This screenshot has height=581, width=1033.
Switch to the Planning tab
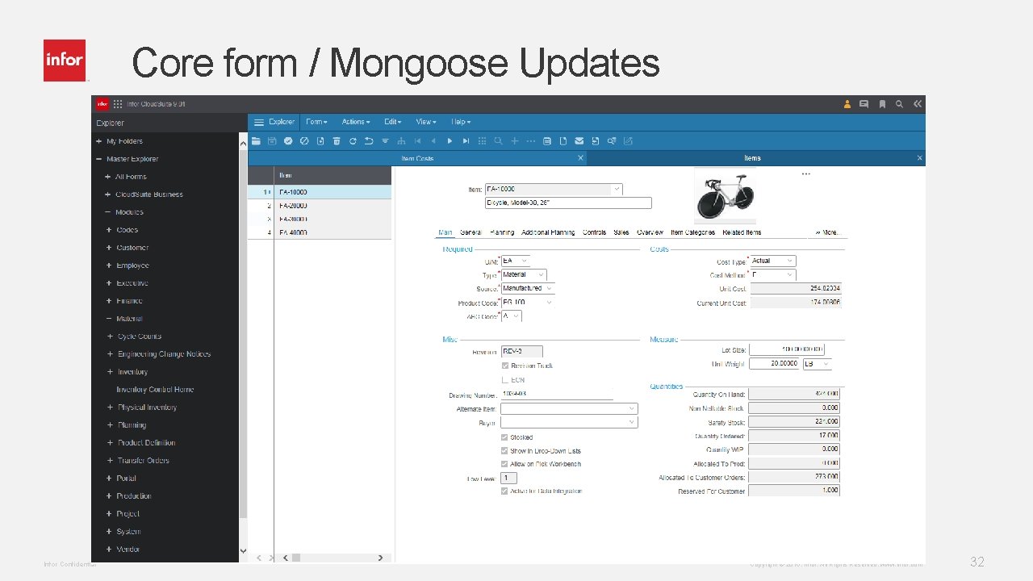pyautogui.click(x=500, y=232)
